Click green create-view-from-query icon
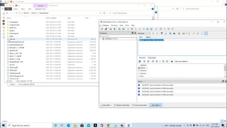 click(179, 33)
